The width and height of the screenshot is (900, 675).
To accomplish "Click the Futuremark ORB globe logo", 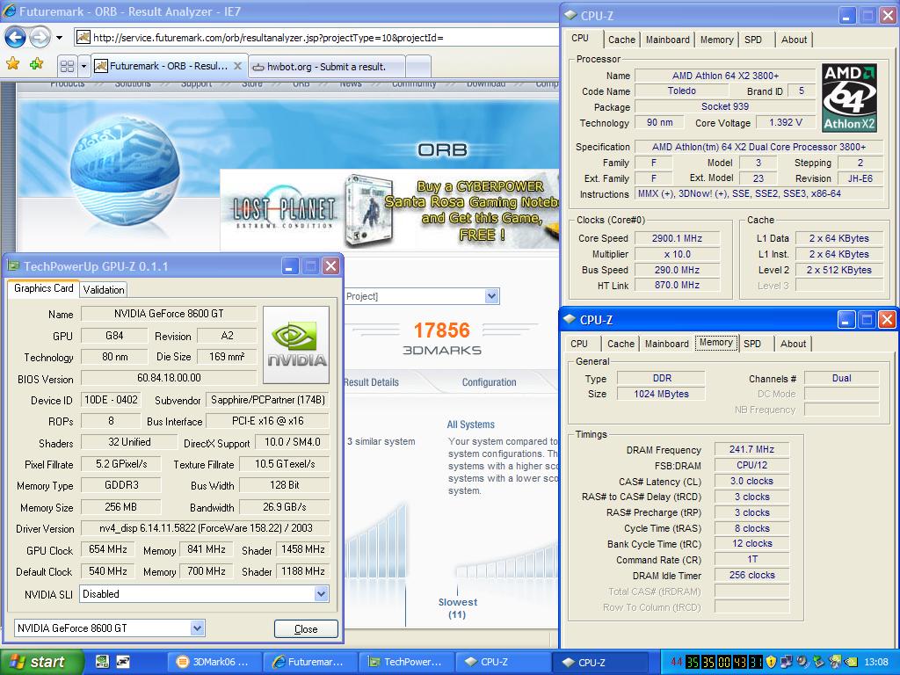I will (x=125, y=170).
